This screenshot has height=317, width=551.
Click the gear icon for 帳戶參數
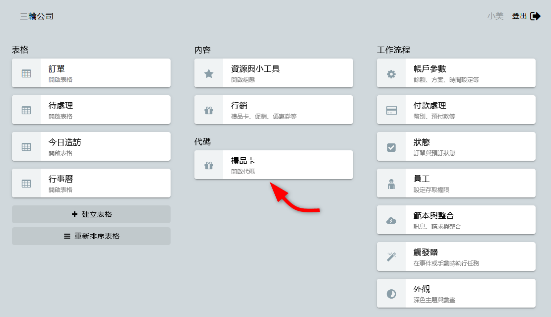(391, 74)
